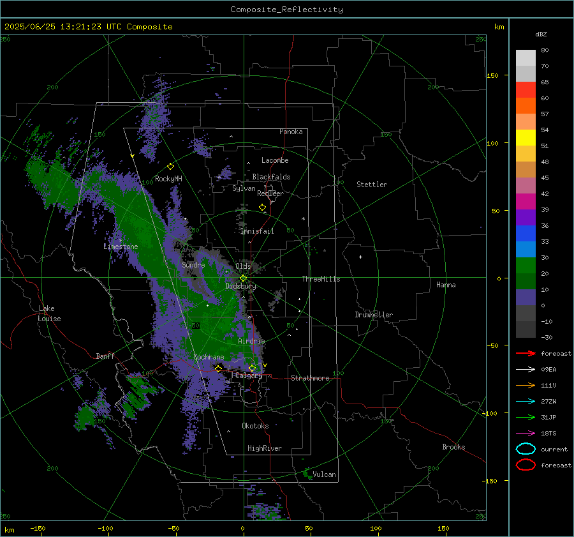Click the purple echo cluster north of RockyMH
574x537 pixels.
[154, 119]
